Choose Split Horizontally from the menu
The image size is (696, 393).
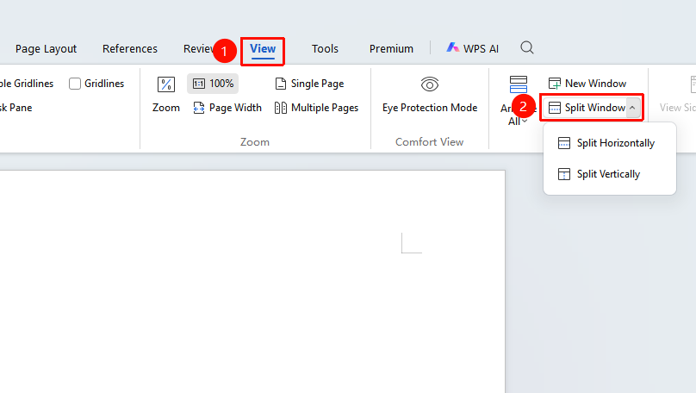click(610, 143)
